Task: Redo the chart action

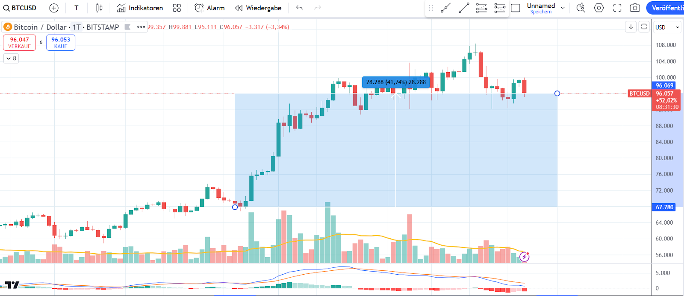Action: click(318, 8)
